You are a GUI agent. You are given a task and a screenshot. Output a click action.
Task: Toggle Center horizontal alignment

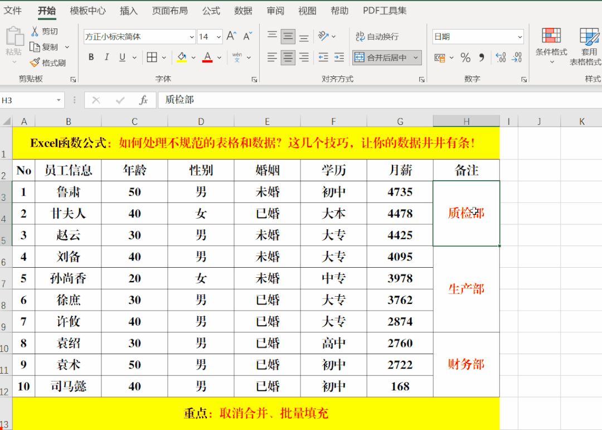click(288, 57)
